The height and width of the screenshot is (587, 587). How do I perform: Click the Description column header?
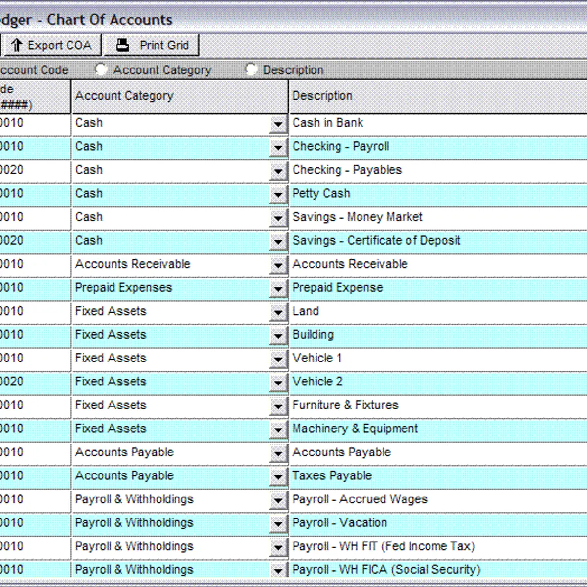click(x=438, y=96)
